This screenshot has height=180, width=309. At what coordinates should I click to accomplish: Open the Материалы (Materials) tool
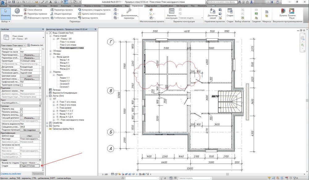click(17, 12)
